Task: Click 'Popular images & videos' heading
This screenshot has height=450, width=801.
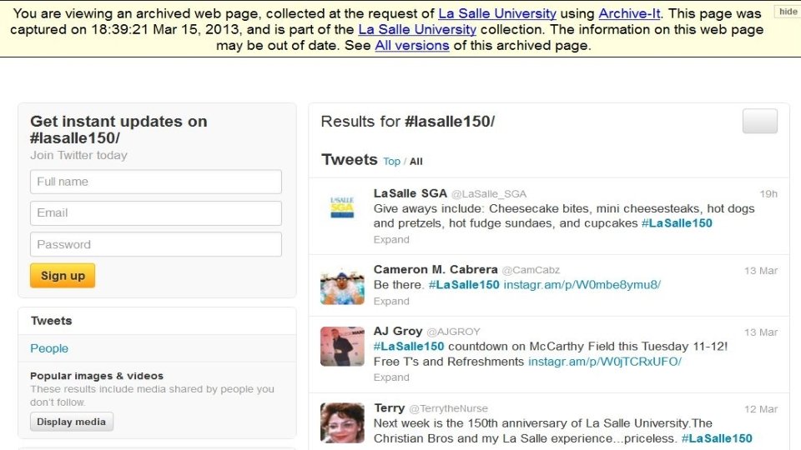Action: click(97, 376)
